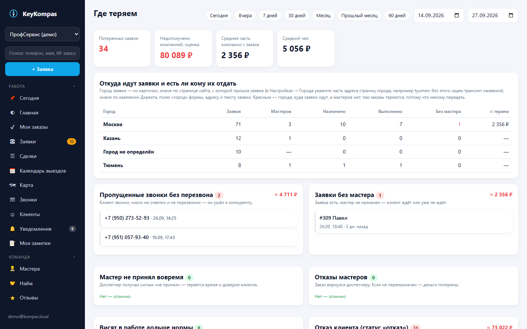This screenshot has width=527, height=329.
Task: Open missed call +7 (950) 273-52-93
Action: (198, 218)
